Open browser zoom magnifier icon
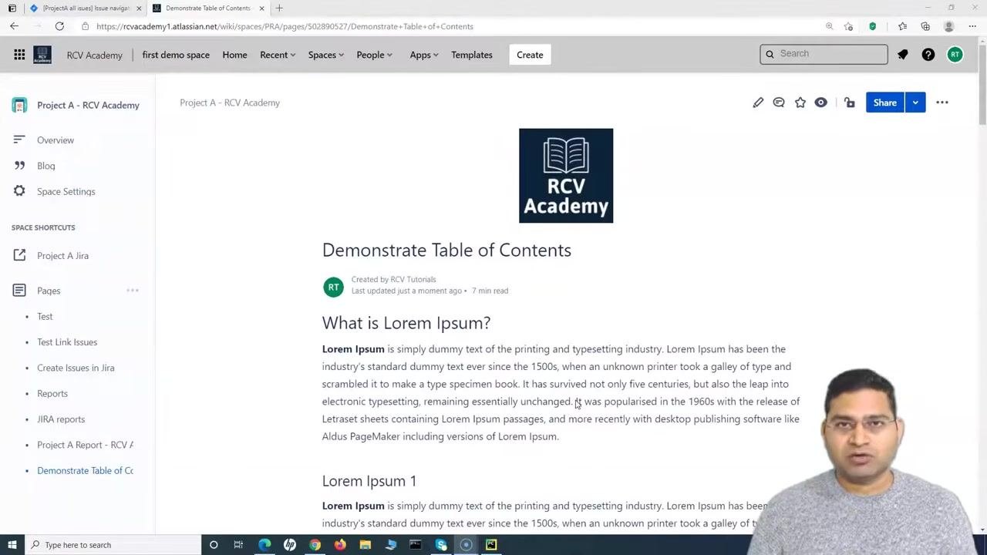This screenshot has height=555, width=987. coord(830,26)
